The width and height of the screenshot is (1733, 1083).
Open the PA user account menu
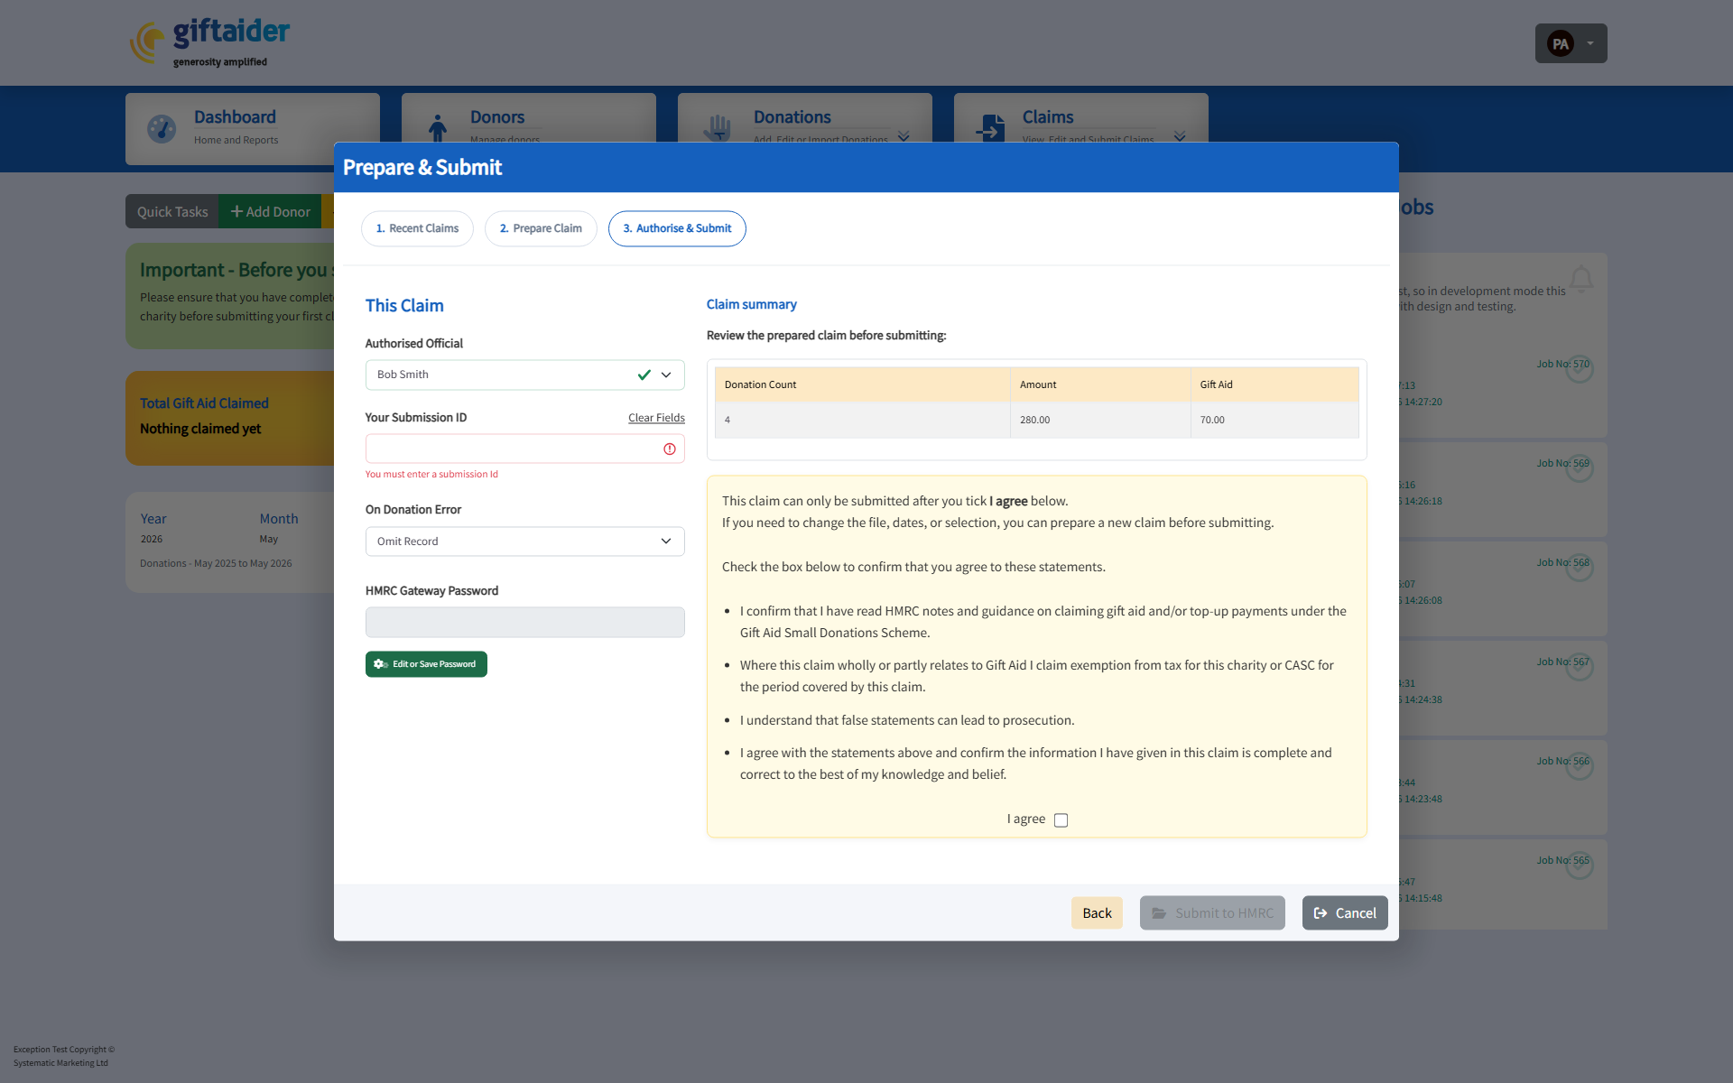coord(1571,43)
